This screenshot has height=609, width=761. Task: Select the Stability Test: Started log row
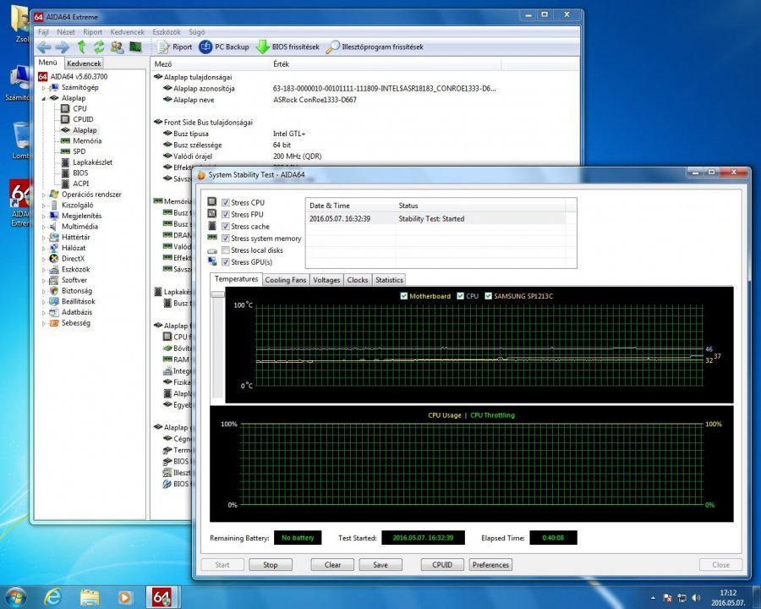click(435, 219)
